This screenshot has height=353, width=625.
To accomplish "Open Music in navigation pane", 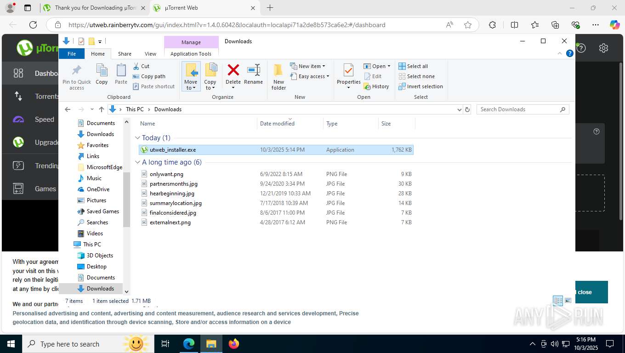I will click(94, 178).
